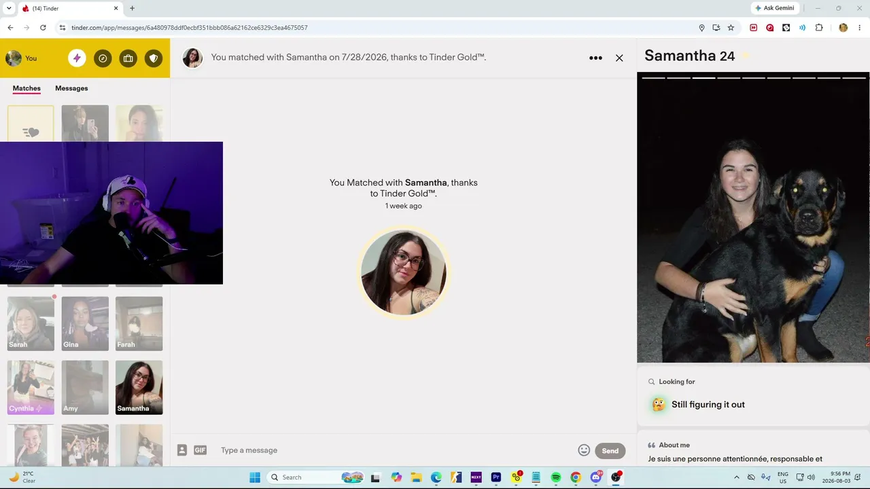Select the Samantha match thumbnail
This screenshot has width=870, height=489.
[139, 387]
